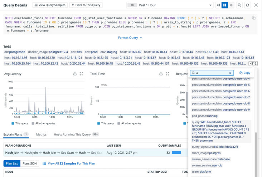Switch to Plan JSON view
This screenshot has width=262, height=177.
[x=30, y=163]
